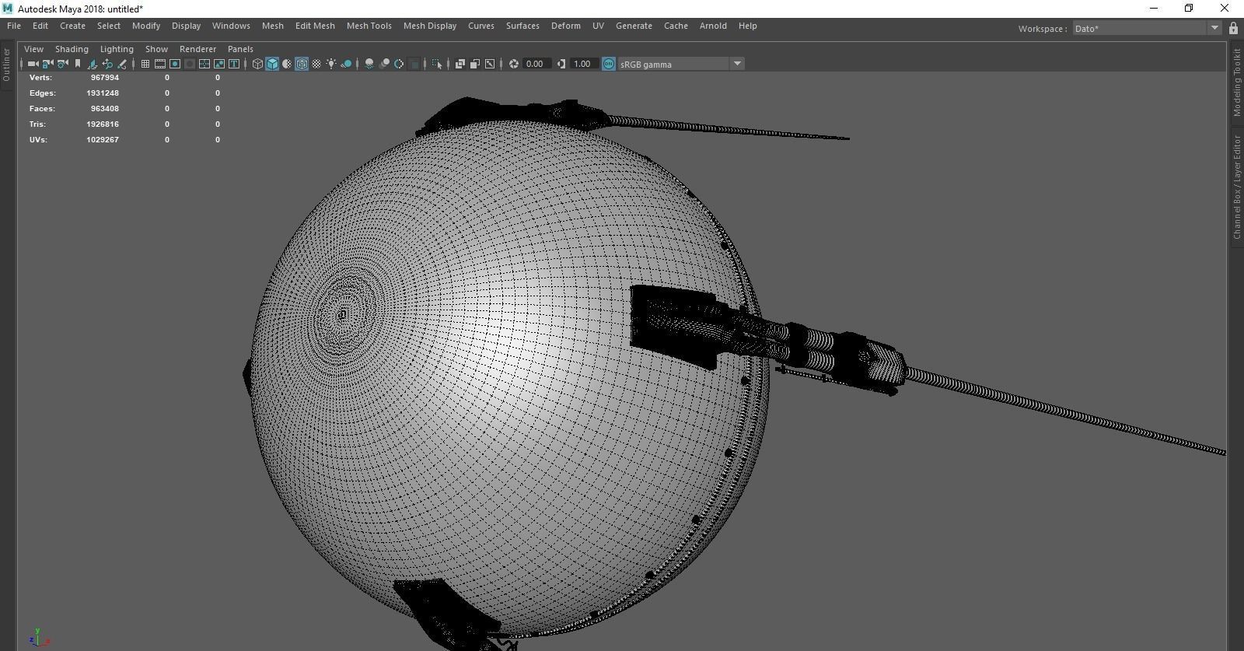Image resolution: width=1244 pixels, height=651 pixels.
Task: Click the Screen Space Ambient Occlusion icon
Action: tap(369, 64)
